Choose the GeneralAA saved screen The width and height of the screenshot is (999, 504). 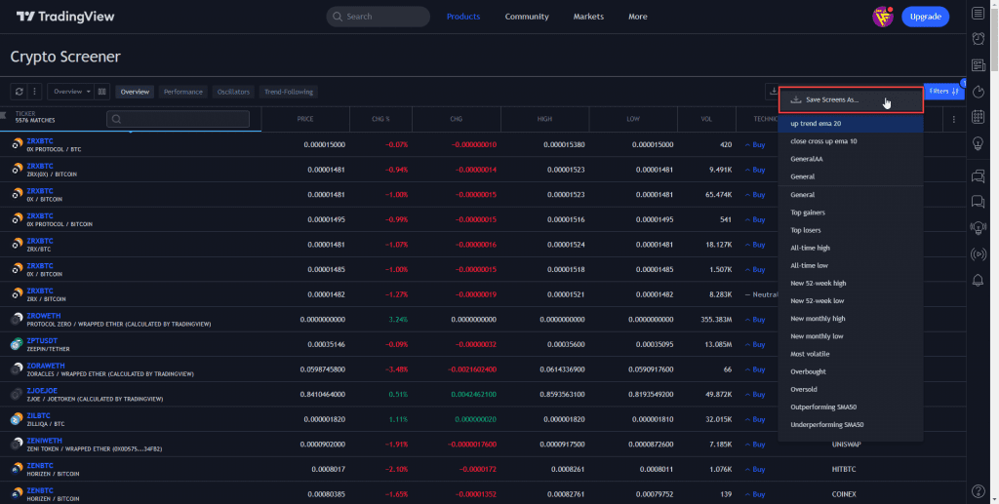click(851, 159)
